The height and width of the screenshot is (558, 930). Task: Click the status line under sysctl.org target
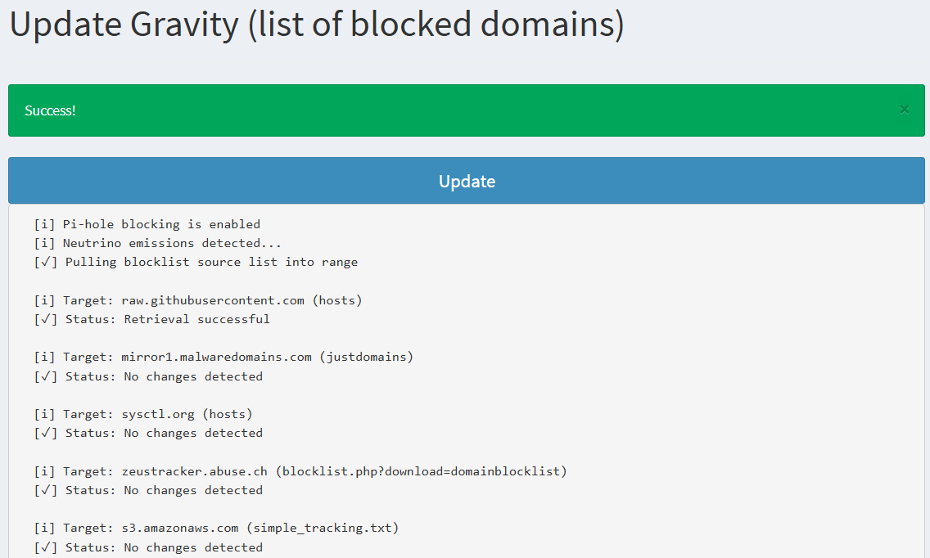(x=148, y=433)
